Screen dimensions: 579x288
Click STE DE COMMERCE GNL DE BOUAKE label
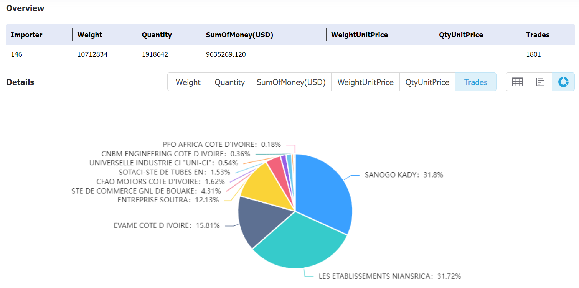click(x=146, y=191)
